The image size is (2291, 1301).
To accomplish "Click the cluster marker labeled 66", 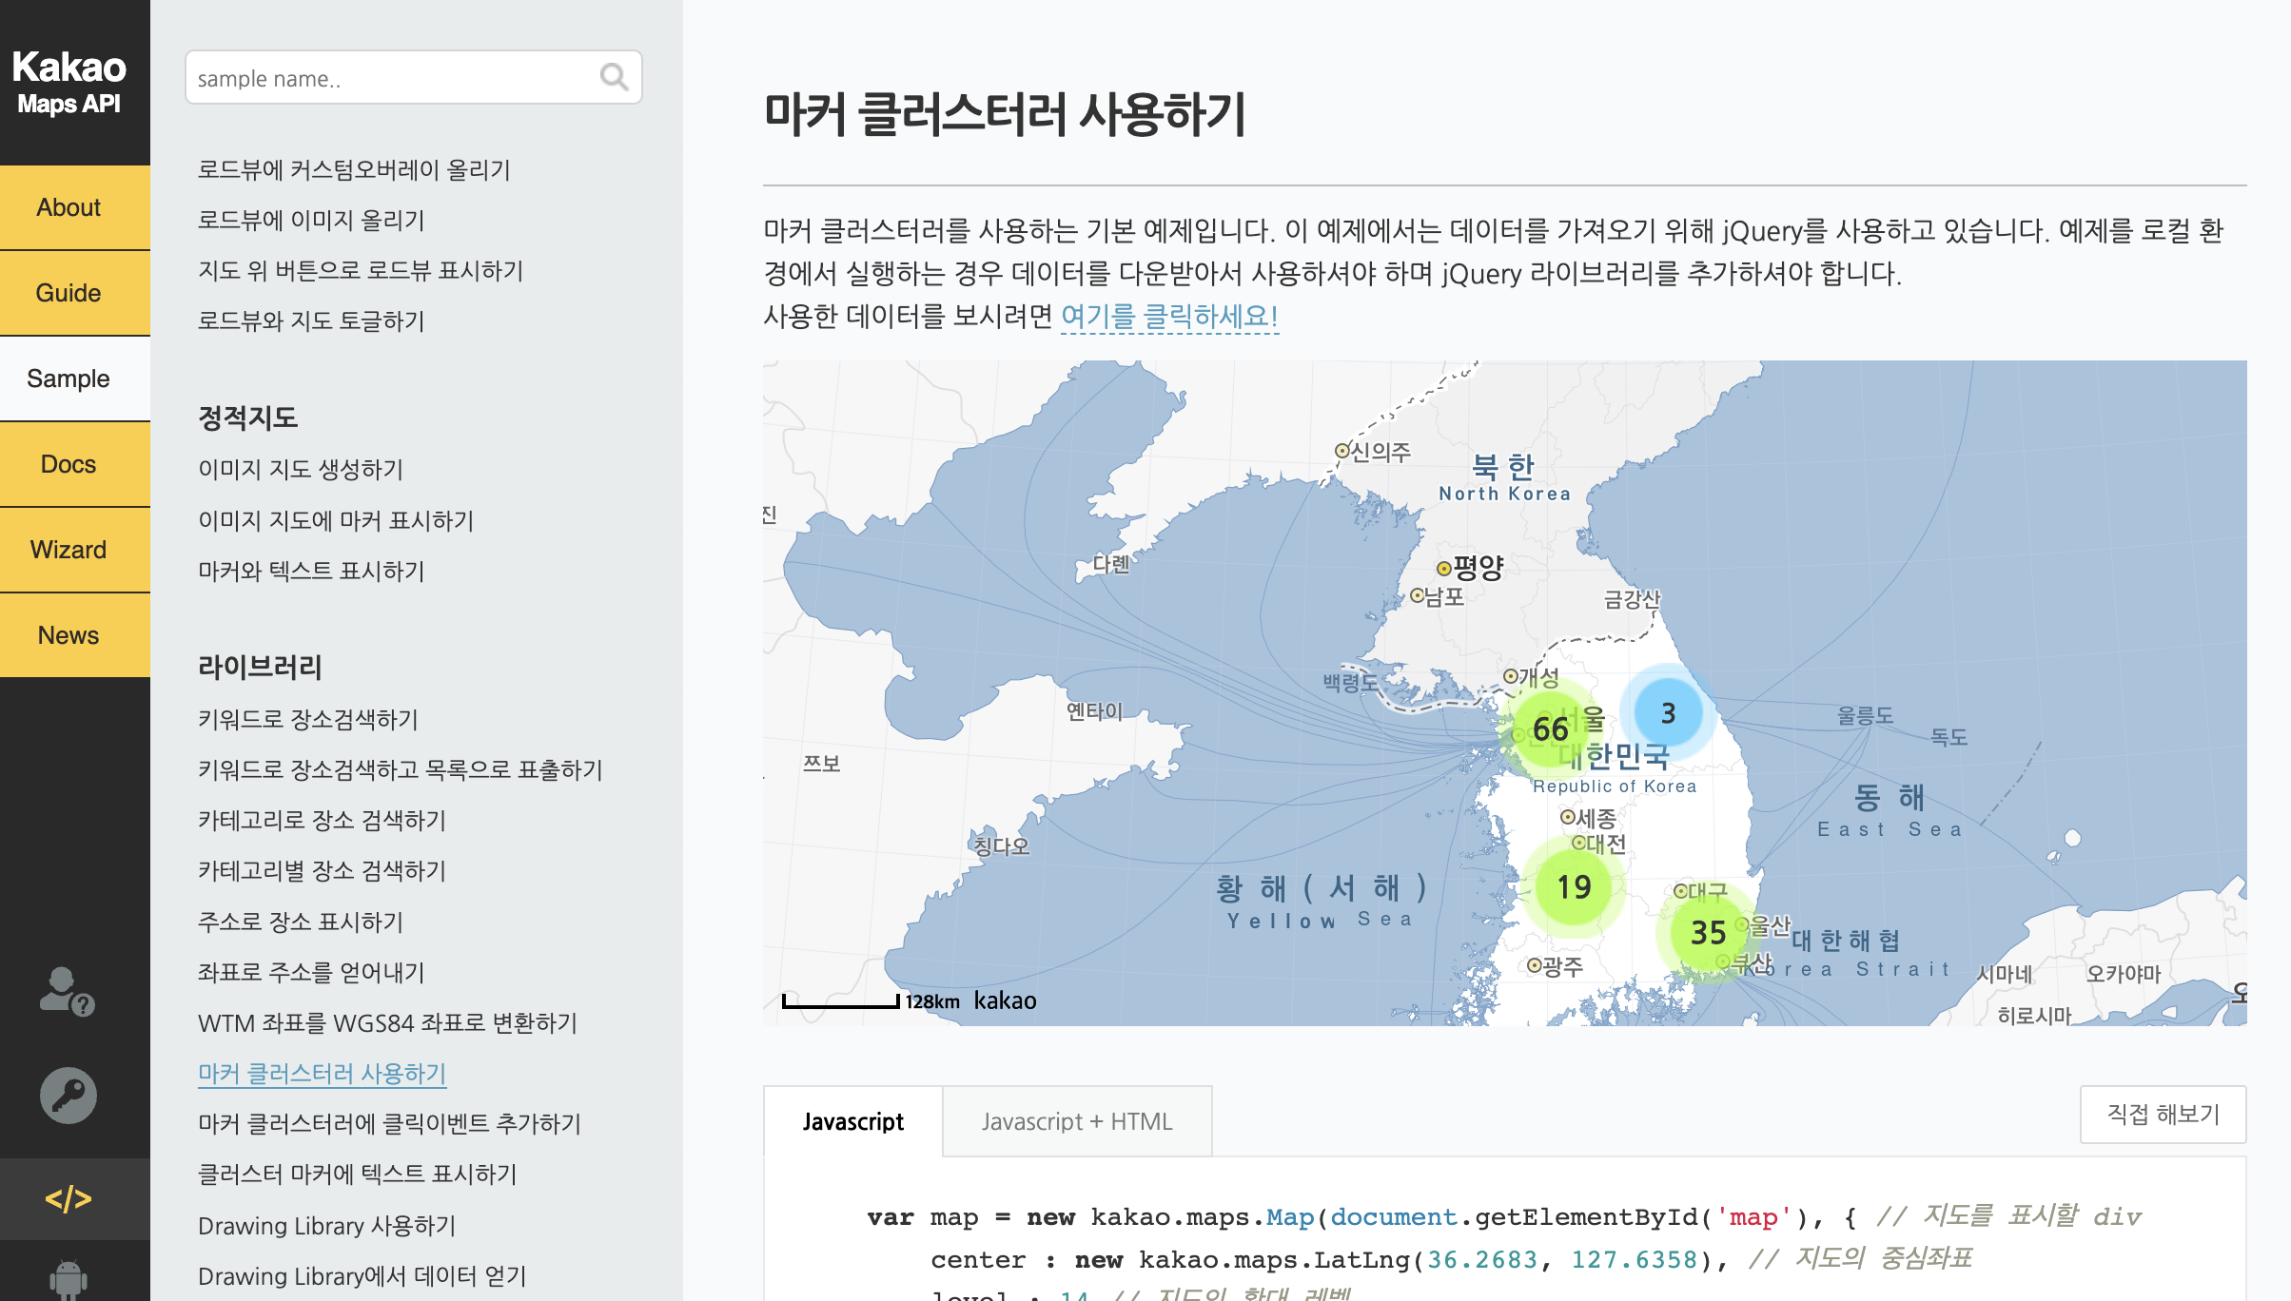I will pos(1550,729).
